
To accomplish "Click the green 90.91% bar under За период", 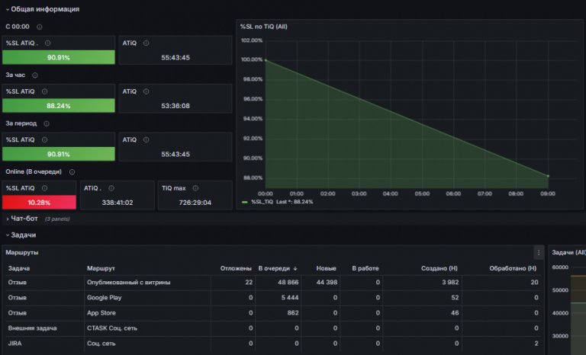I will 59,154.
